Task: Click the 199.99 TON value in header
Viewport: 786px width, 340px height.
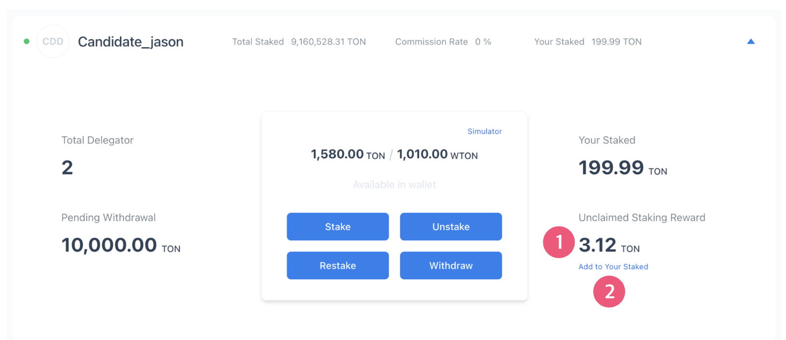Action: (x=616, y=42)
